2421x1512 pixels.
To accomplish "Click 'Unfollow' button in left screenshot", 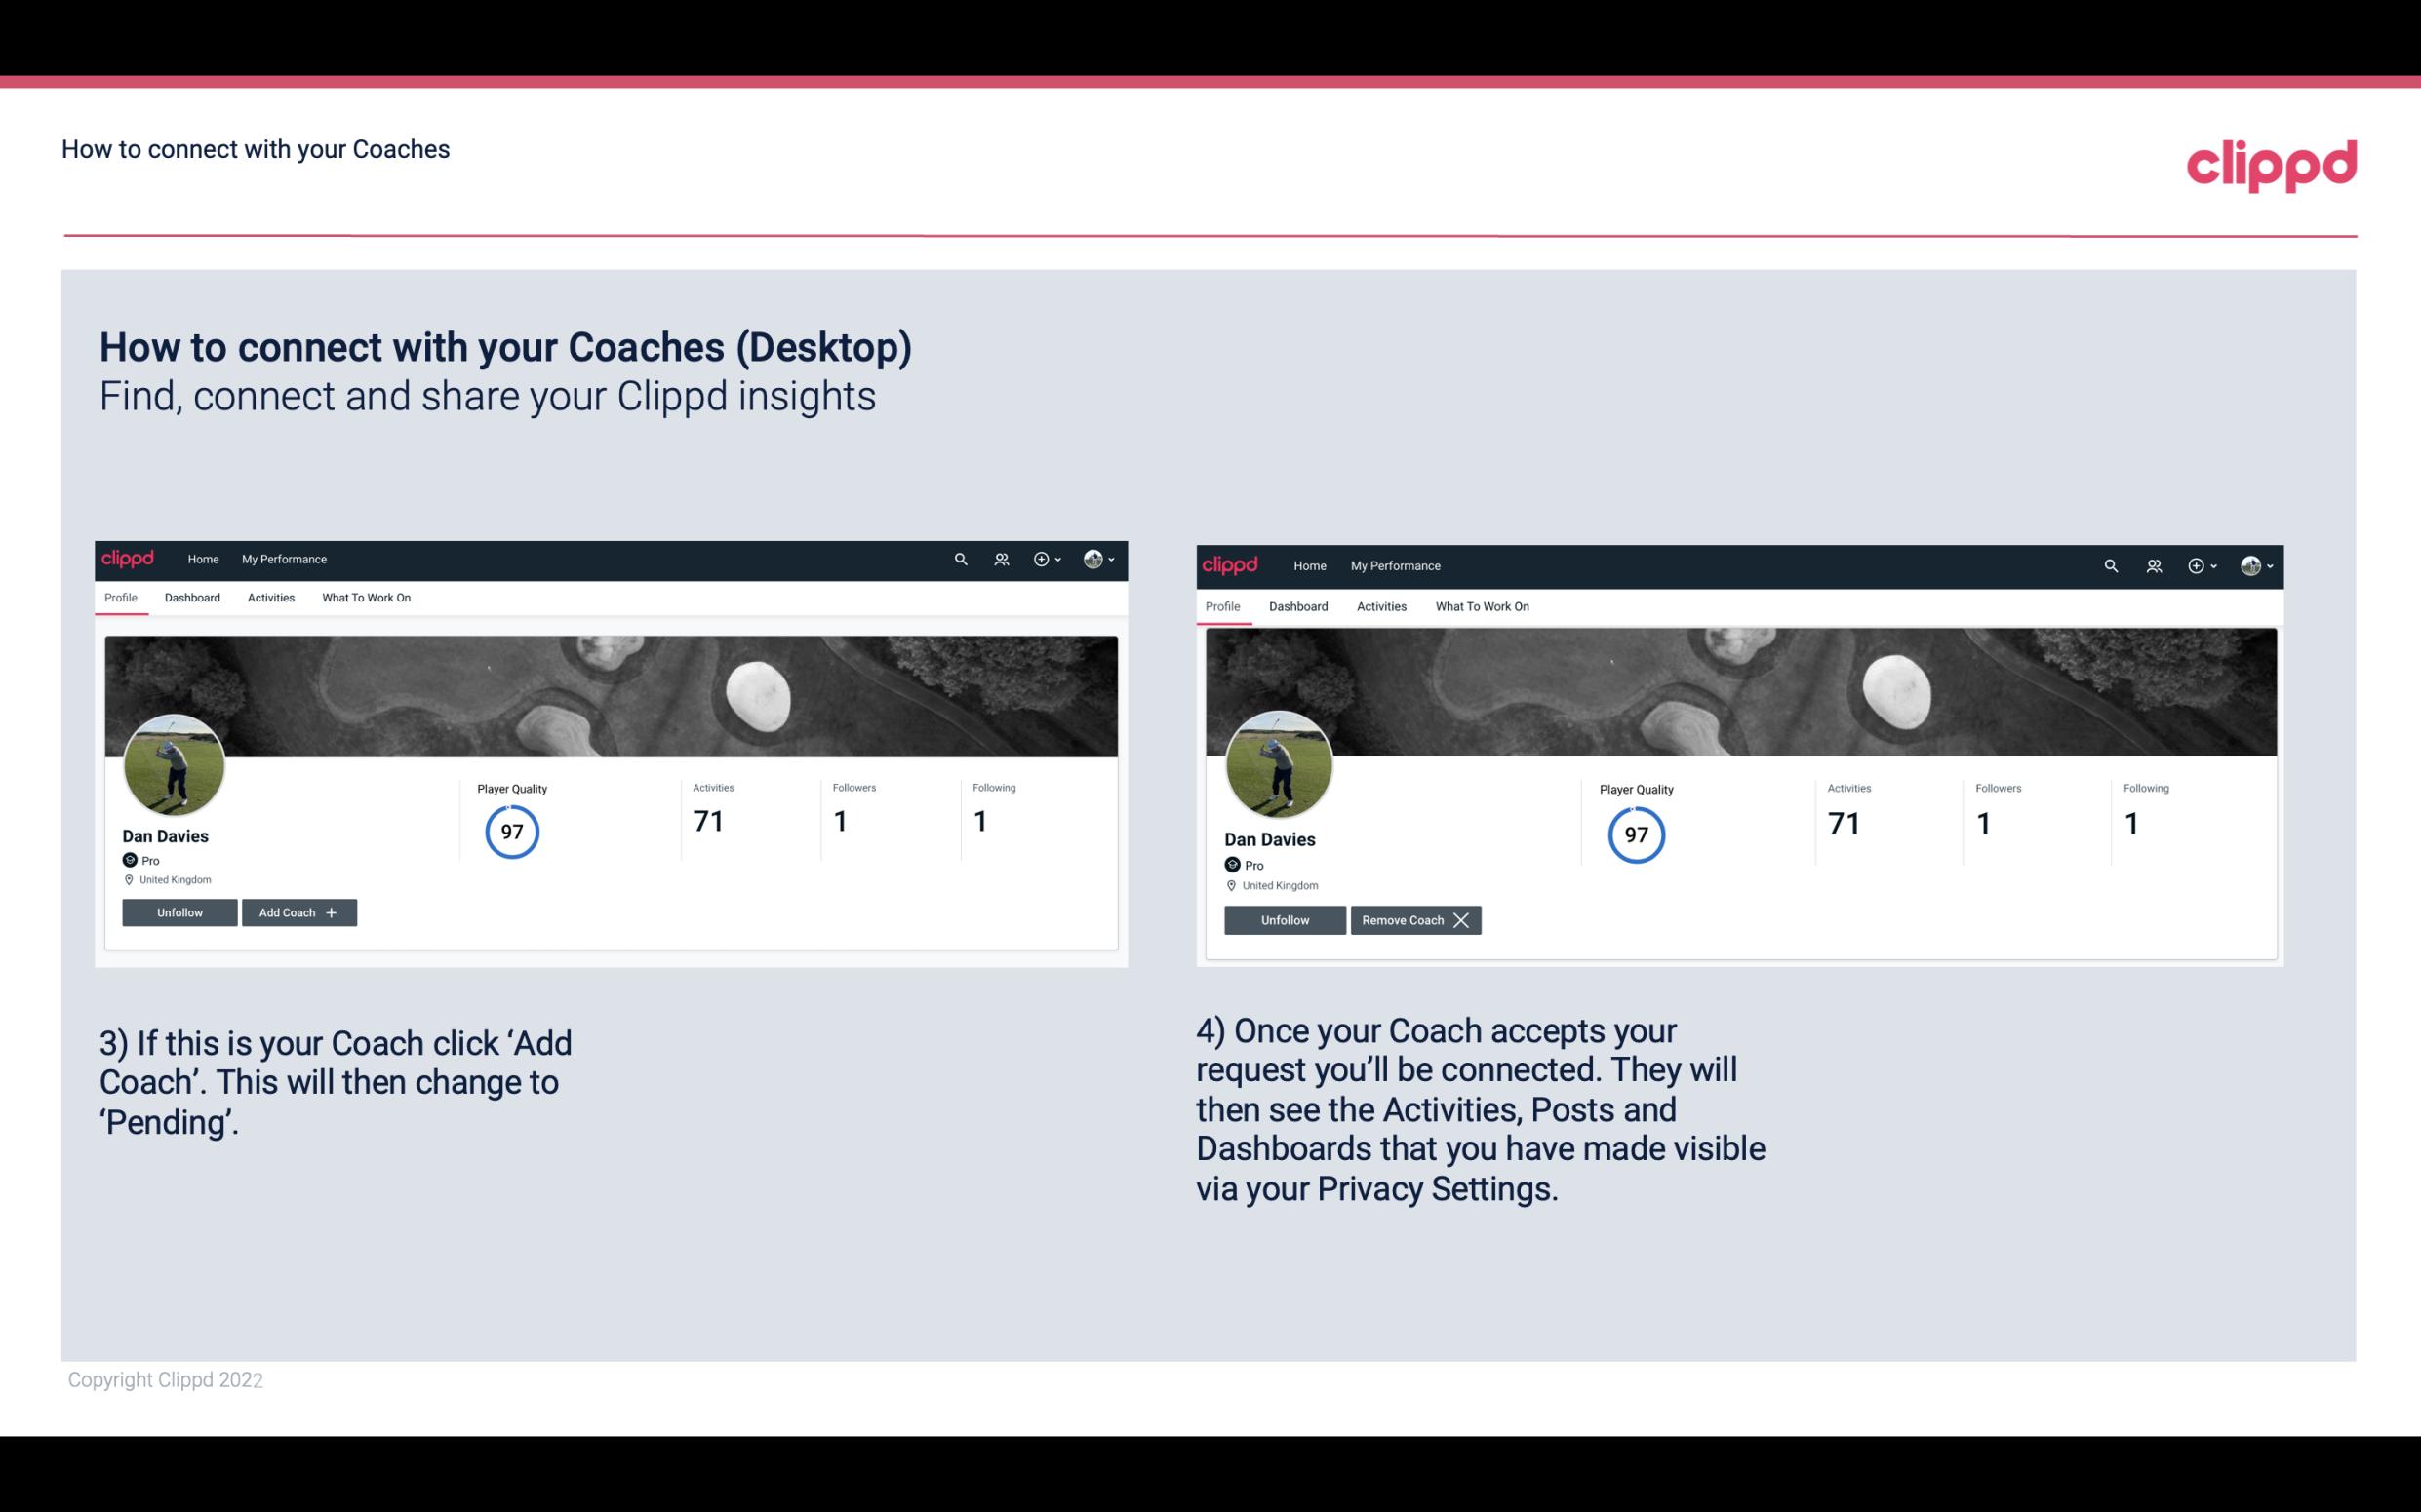I will coord(179,911).
